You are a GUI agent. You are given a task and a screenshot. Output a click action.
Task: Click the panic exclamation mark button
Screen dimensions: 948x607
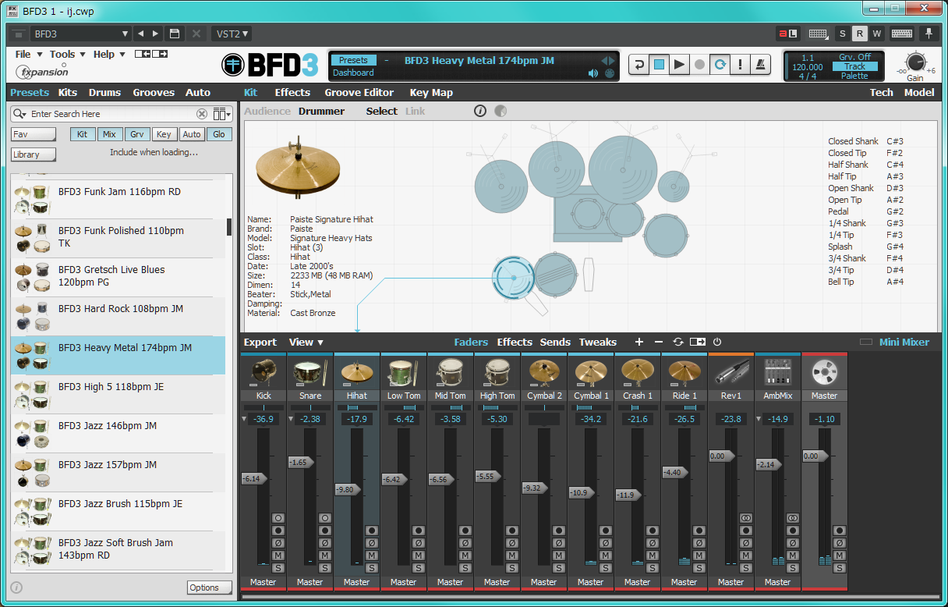(740, 65)
